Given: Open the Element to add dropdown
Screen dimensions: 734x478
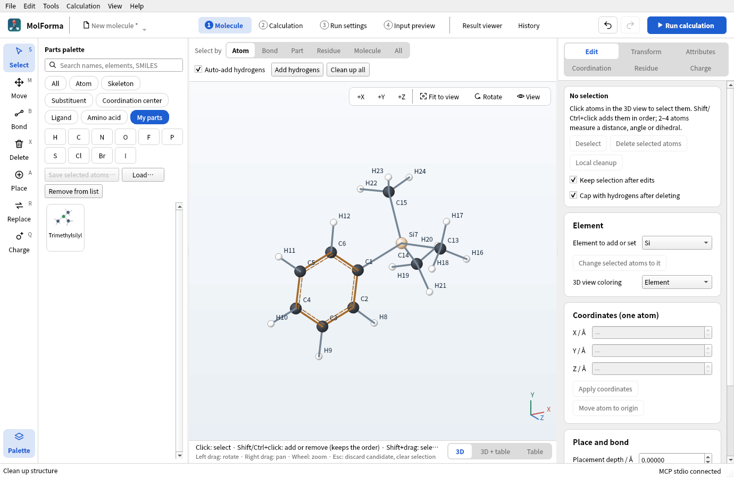Looking at the screenshot, I should (677, 243).
